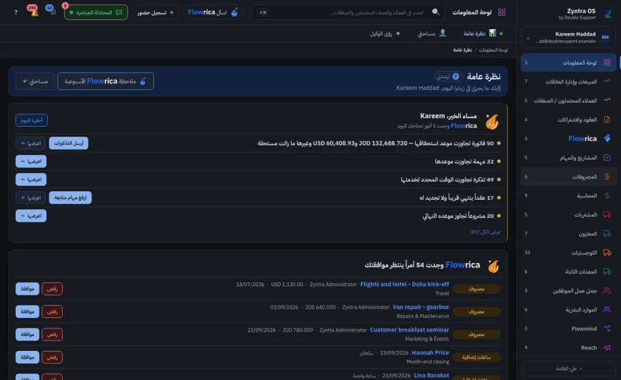Open the Zyntra OS logo icon

coord(607,14)
